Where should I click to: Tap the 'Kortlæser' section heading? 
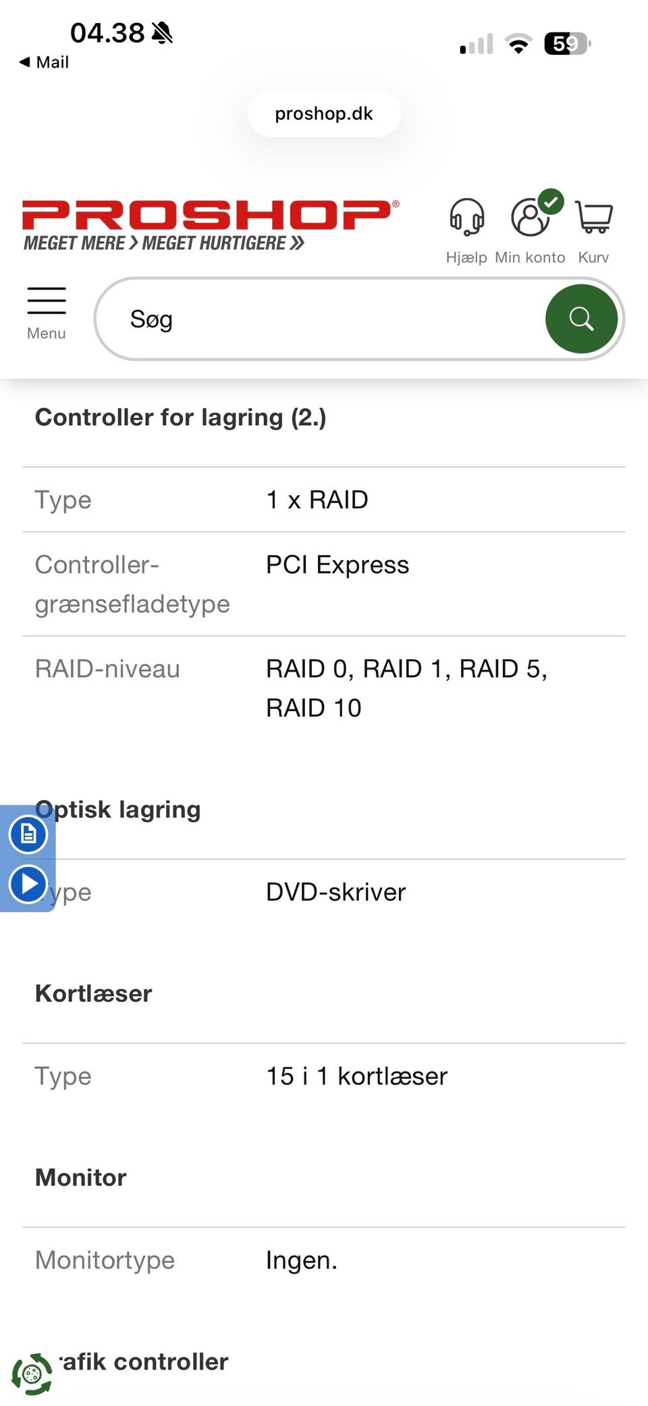(x=94, y=994)
